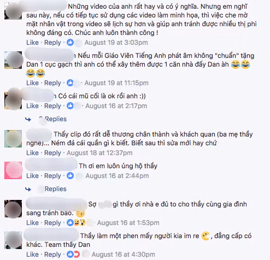Reply to the 'sang tránh bão' comment
The height and width of the screenshot is (260, 270).
coord(52,223)
